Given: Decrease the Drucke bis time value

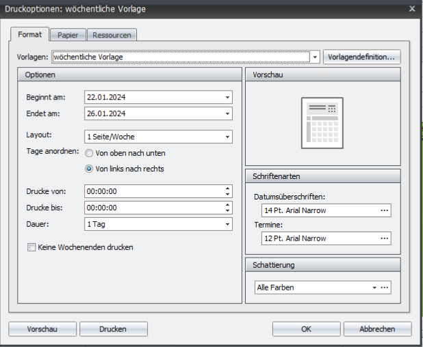Looking at the screenshot, I should [227, 210].
